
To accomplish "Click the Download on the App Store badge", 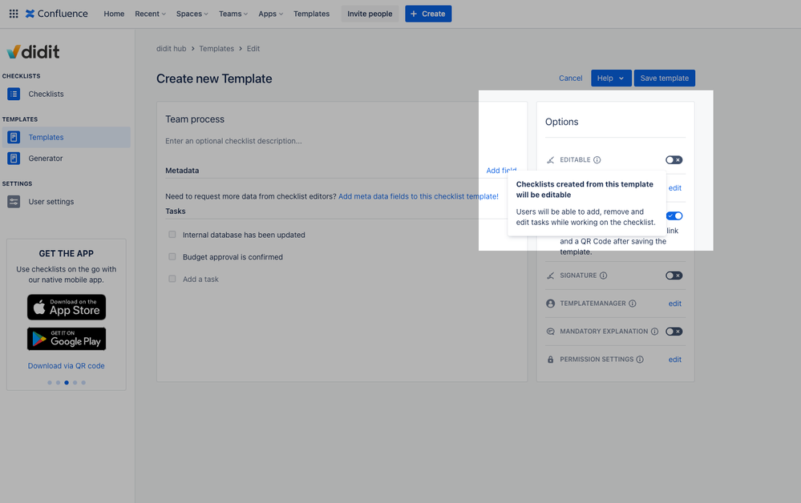I will coord(66,307).
